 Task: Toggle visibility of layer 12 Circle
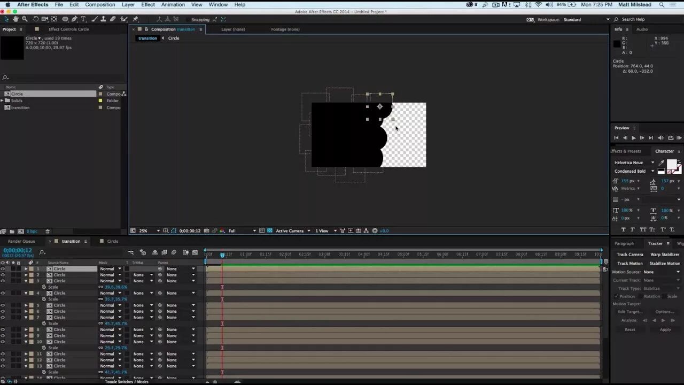click(x=3, y=360)
